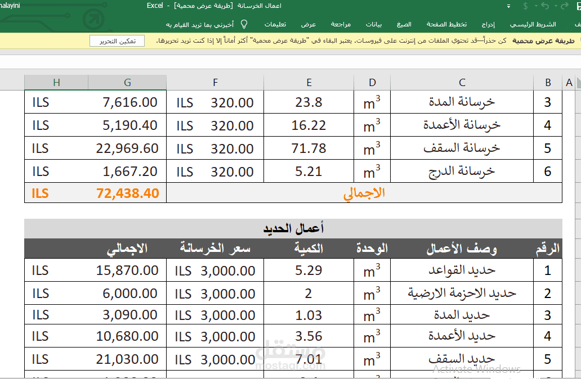The image size is (581, 379).
Task: Select column B header
Action: pos(548,83)
